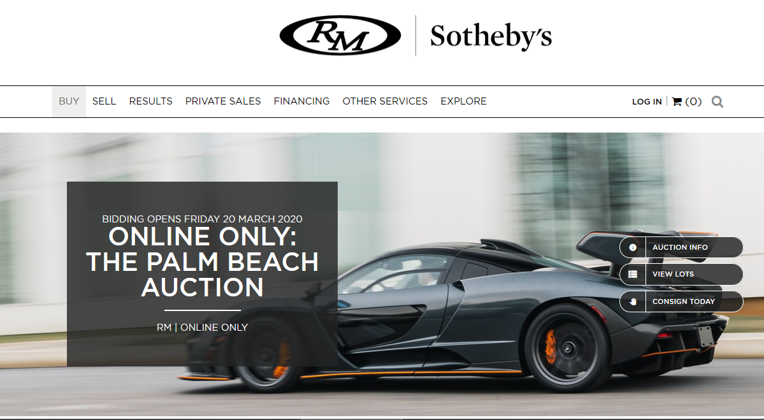Open the shopping cart icon
764x420 pixels.
(x=676, y=101)
